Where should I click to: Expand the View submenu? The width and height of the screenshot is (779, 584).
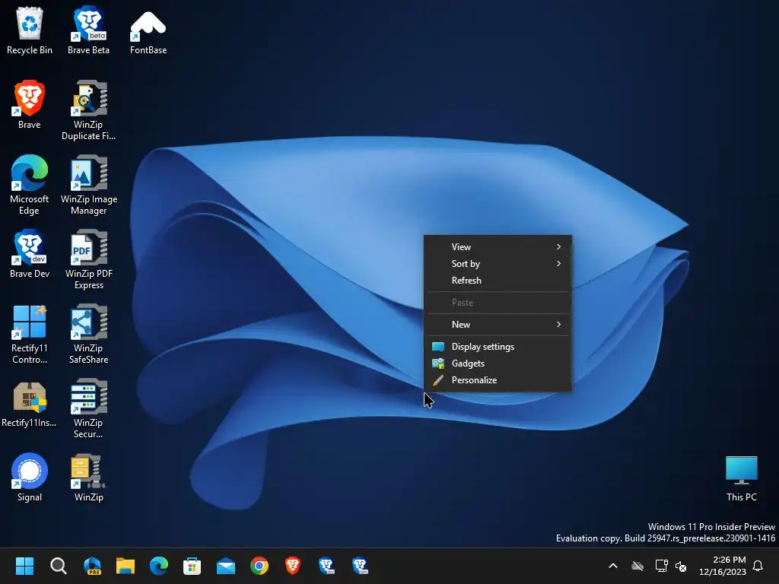[498, 247]
